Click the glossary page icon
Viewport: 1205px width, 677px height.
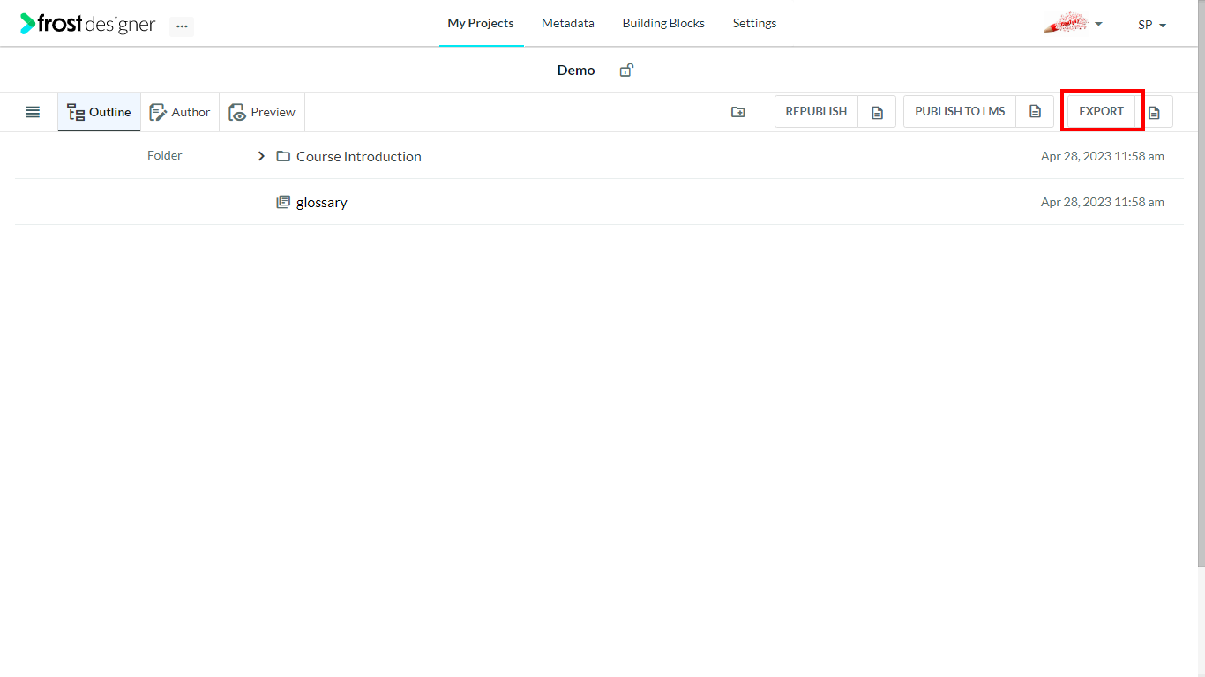[283, 202]
